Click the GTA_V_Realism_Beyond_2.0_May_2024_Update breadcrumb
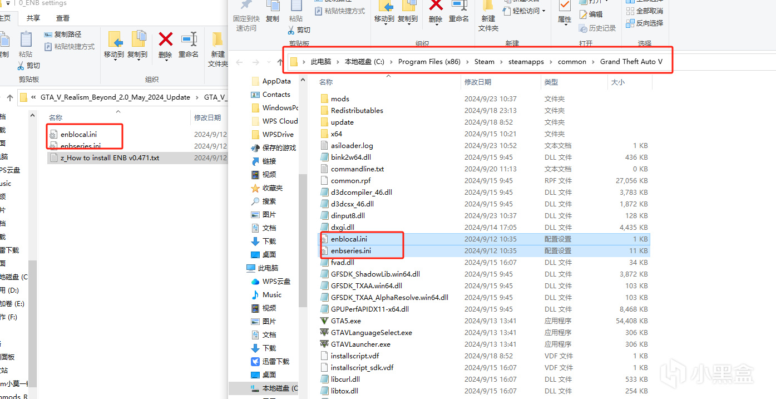This screenshot has height=399, width=776. coord(115,97)
